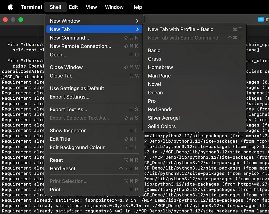Viewport: 269px width, 214px height.
Task: Select New Tab with Profile – Basic
Action: tap(180, 29)
